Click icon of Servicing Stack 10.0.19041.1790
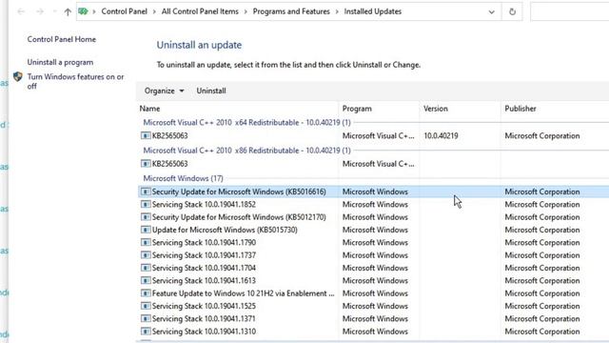Viewport: 609px width, 343px height. click(146, 243)
